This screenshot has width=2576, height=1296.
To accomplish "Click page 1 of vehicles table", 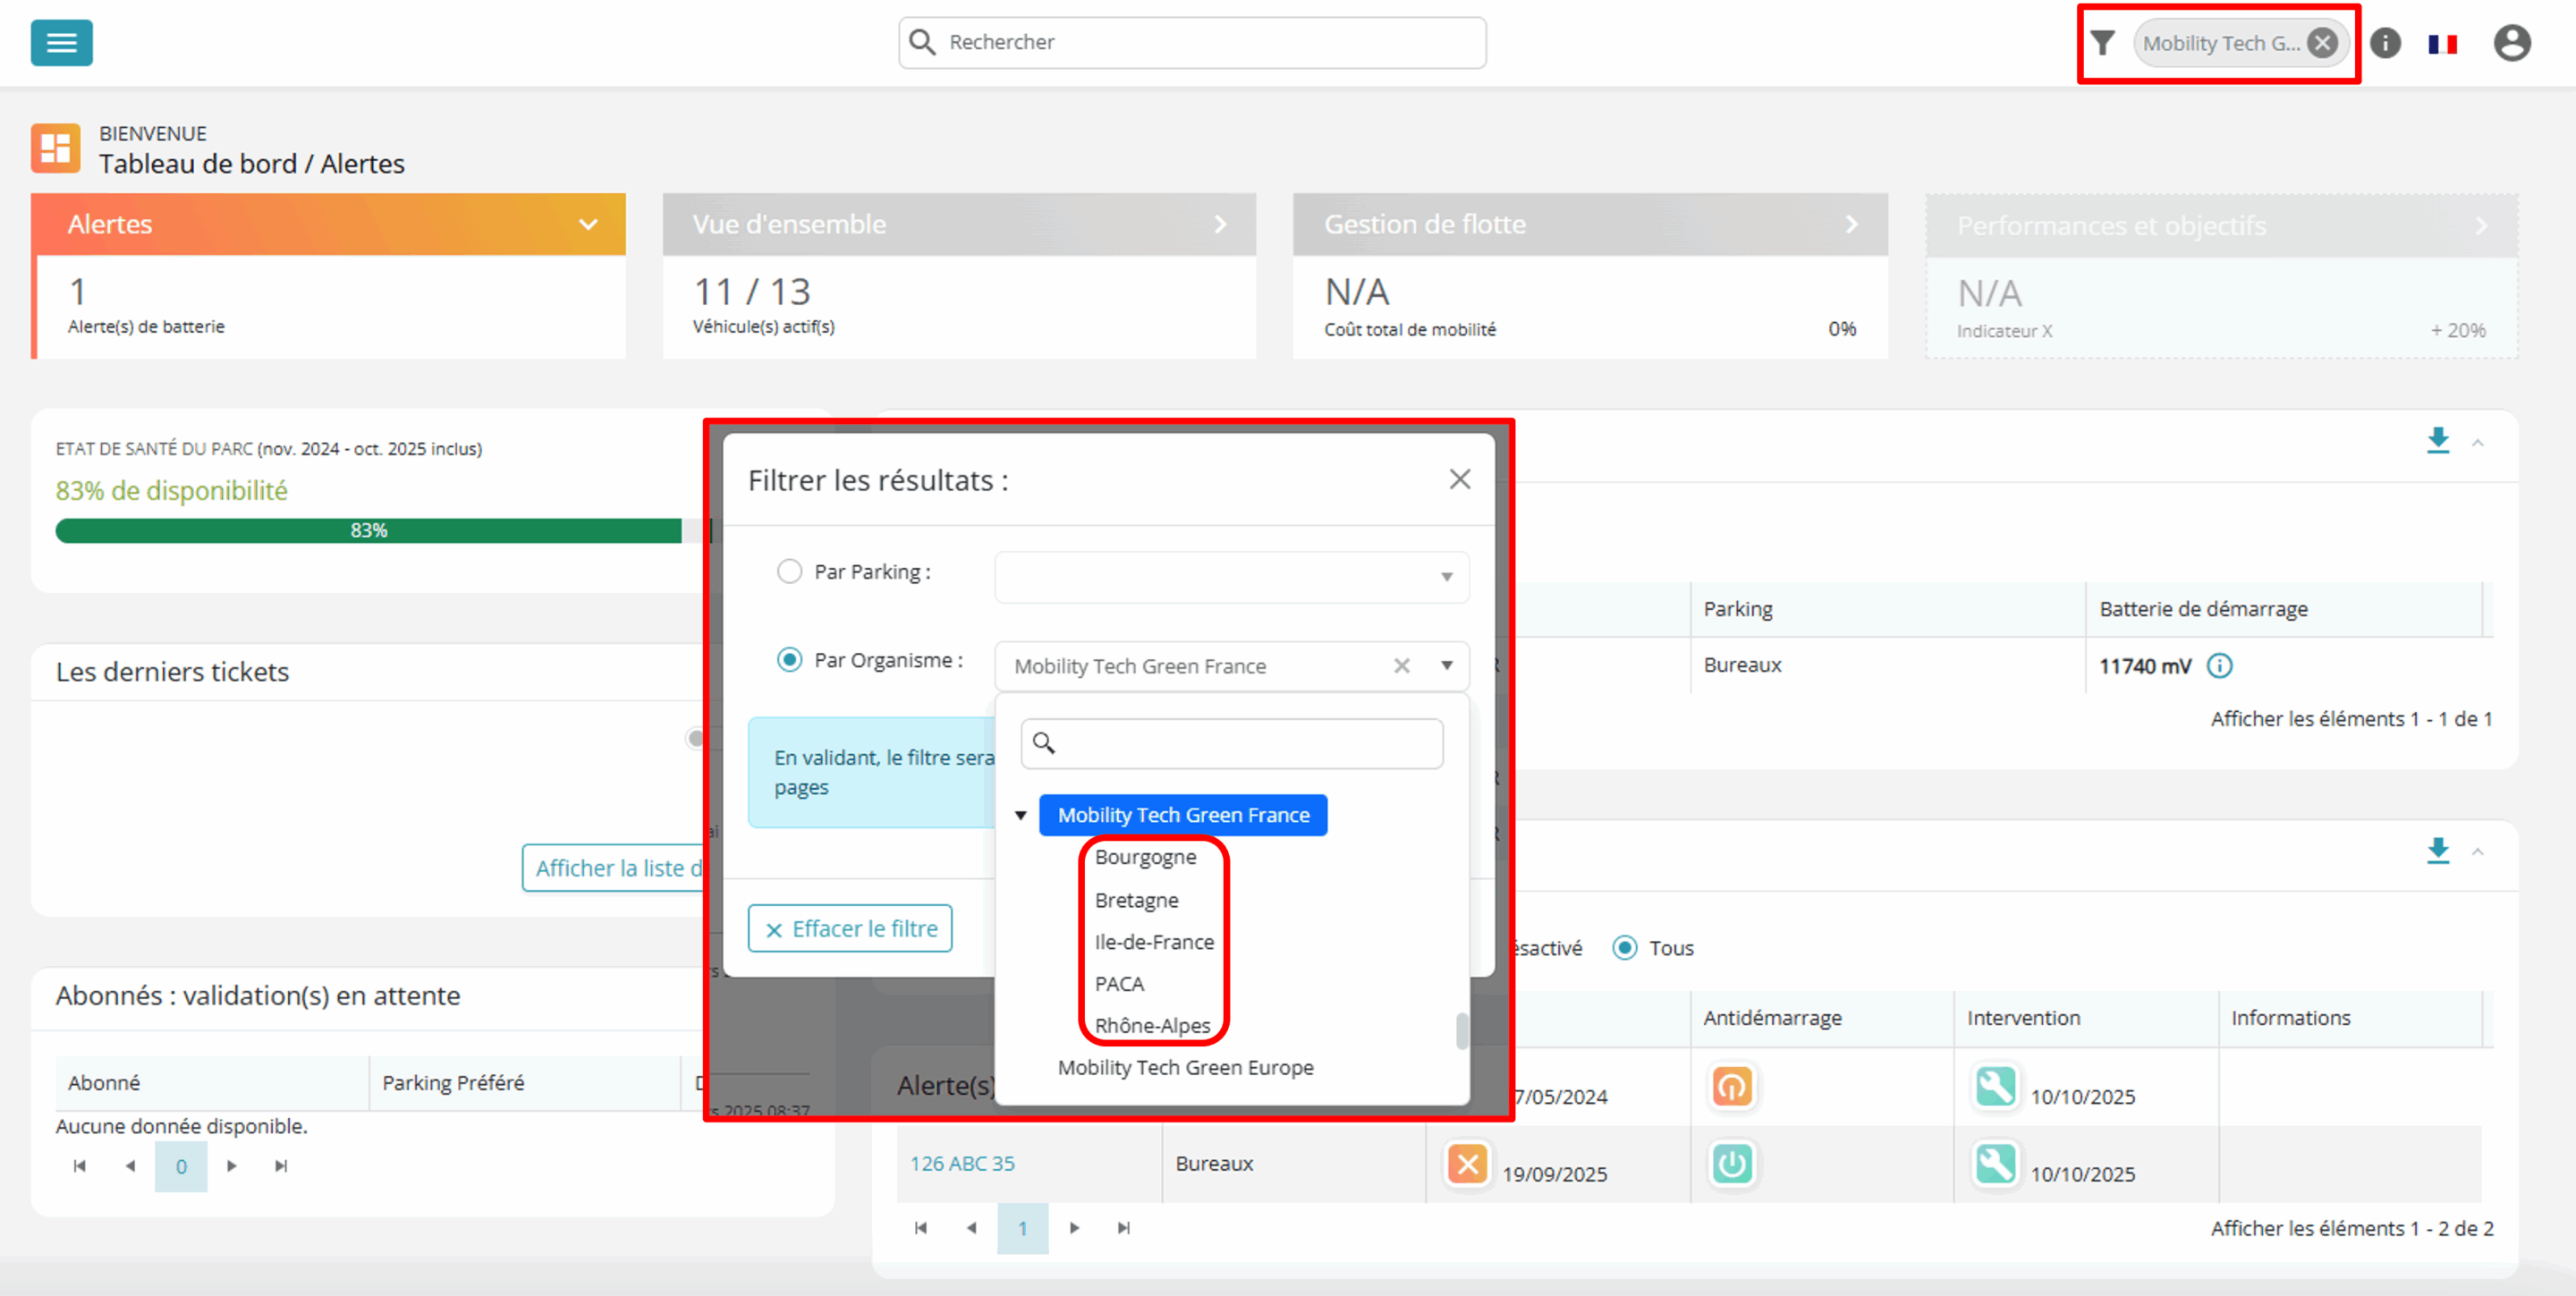I will pyautogui.click(x=1022, y=1228).
